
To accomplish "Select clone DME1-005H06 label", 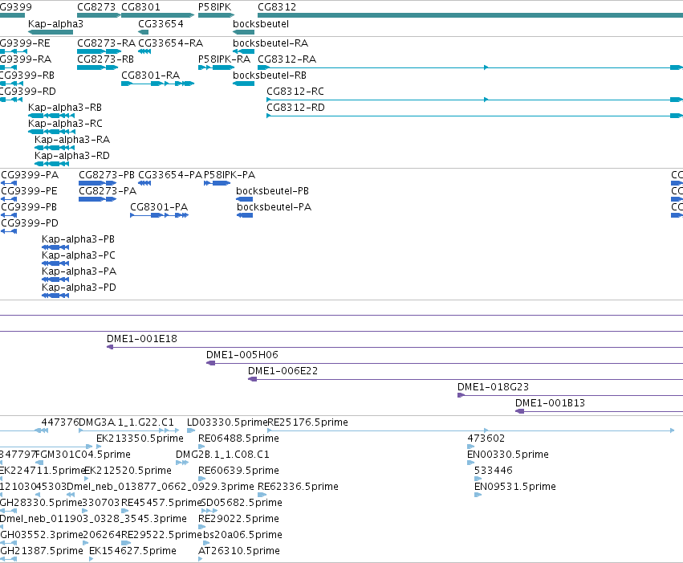I will click(242, 355).
